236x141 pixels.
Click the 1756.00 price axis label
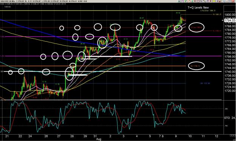pos(230,56)
